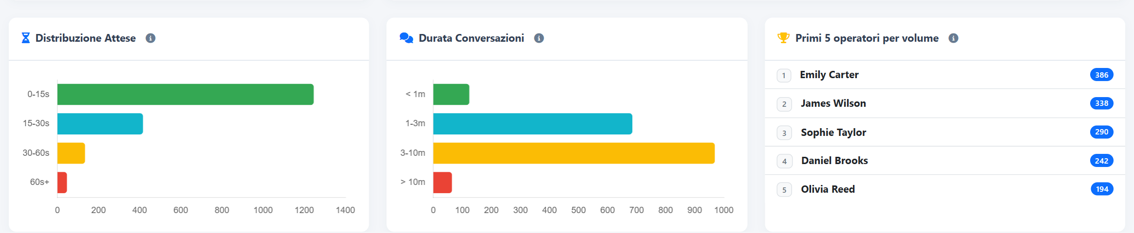Click the teal 1-3m conversation duration bar
Image resolution: width=1134 pixels, height=233 pixels.
pyautogui.click(x=532, y=124)
